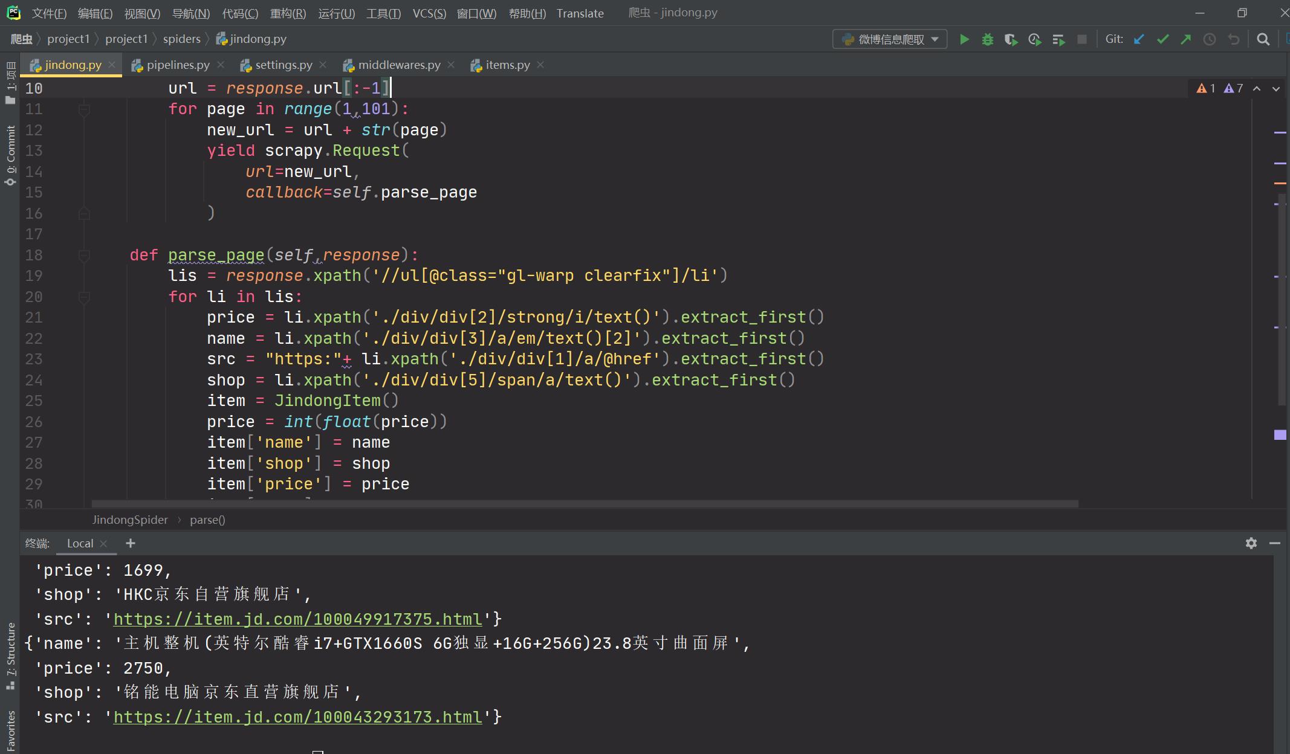Open the warnings count inspection widget
Viewport: 1290px width, 754px height.
click(1219, 89)
